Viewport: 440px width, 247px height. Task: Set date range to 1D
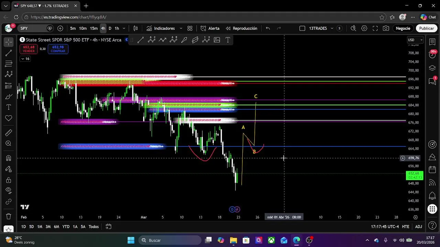(23, 227)
